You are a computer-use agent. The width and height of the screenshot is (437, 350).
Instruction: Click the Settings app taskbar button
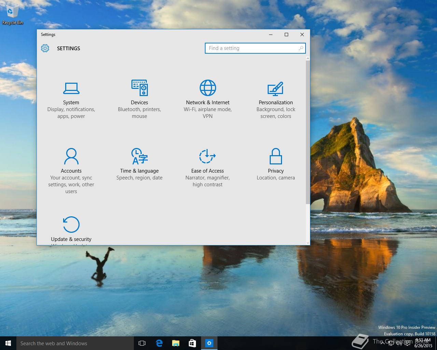tap(209, 343)
